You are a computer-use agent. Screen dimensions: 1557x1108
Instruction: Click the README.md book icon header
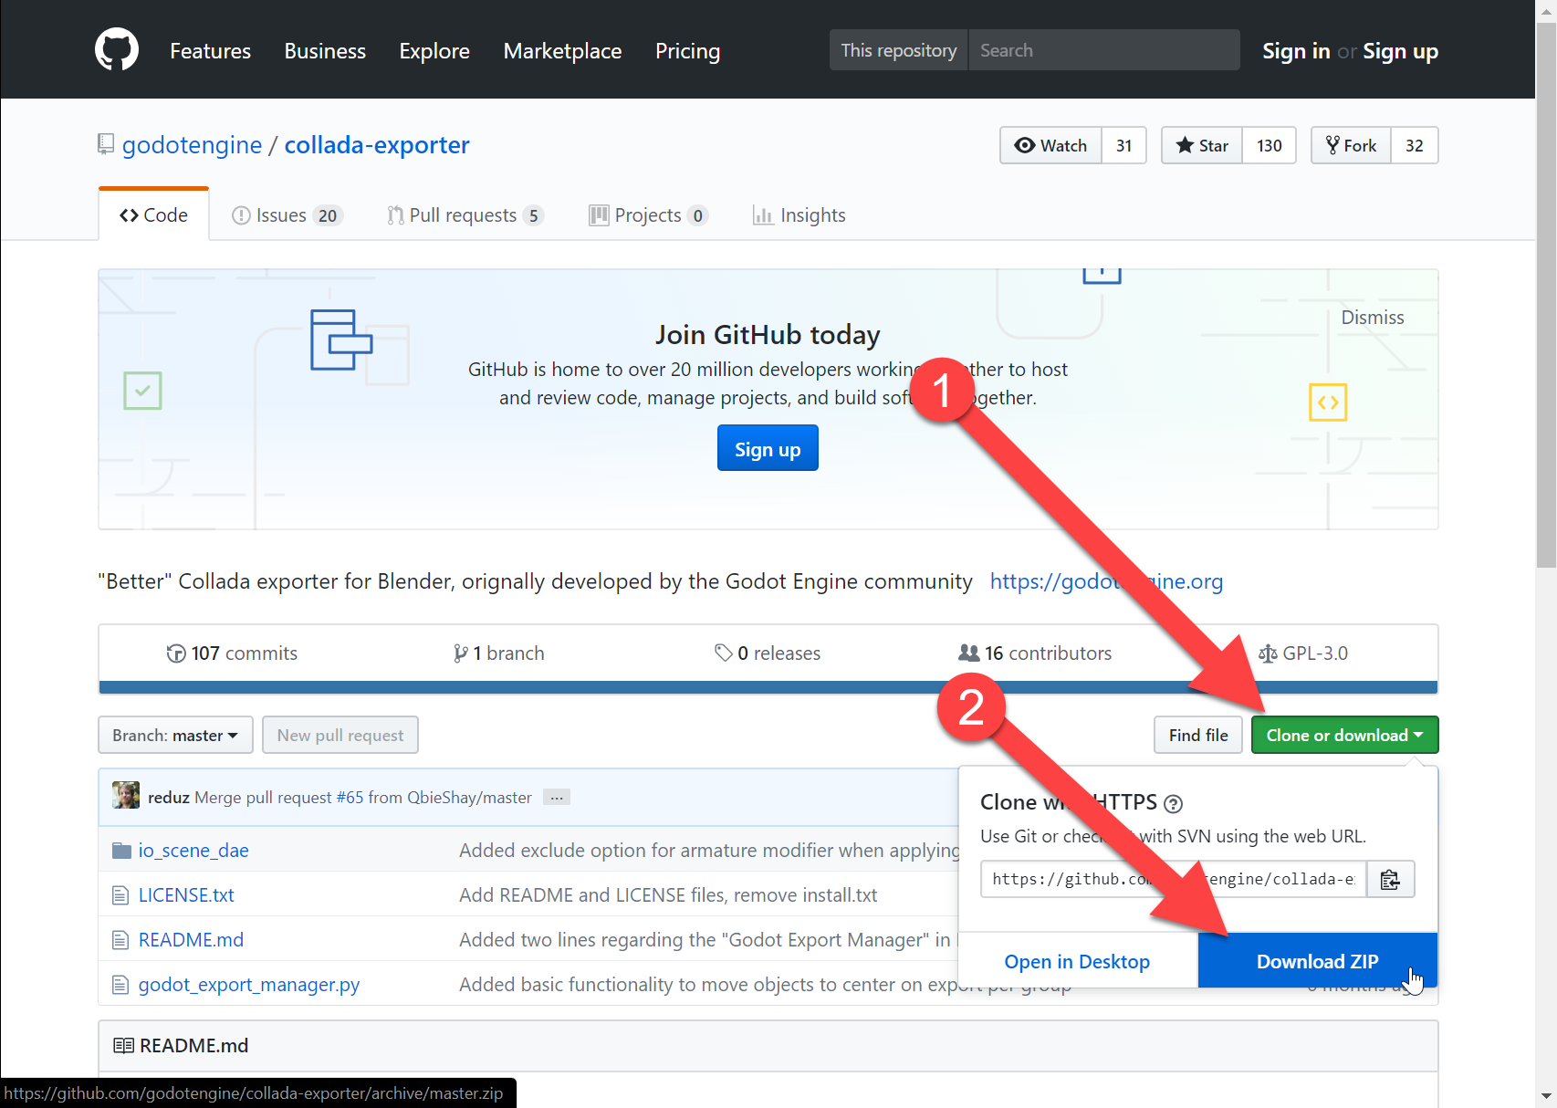click(123, 1046)
